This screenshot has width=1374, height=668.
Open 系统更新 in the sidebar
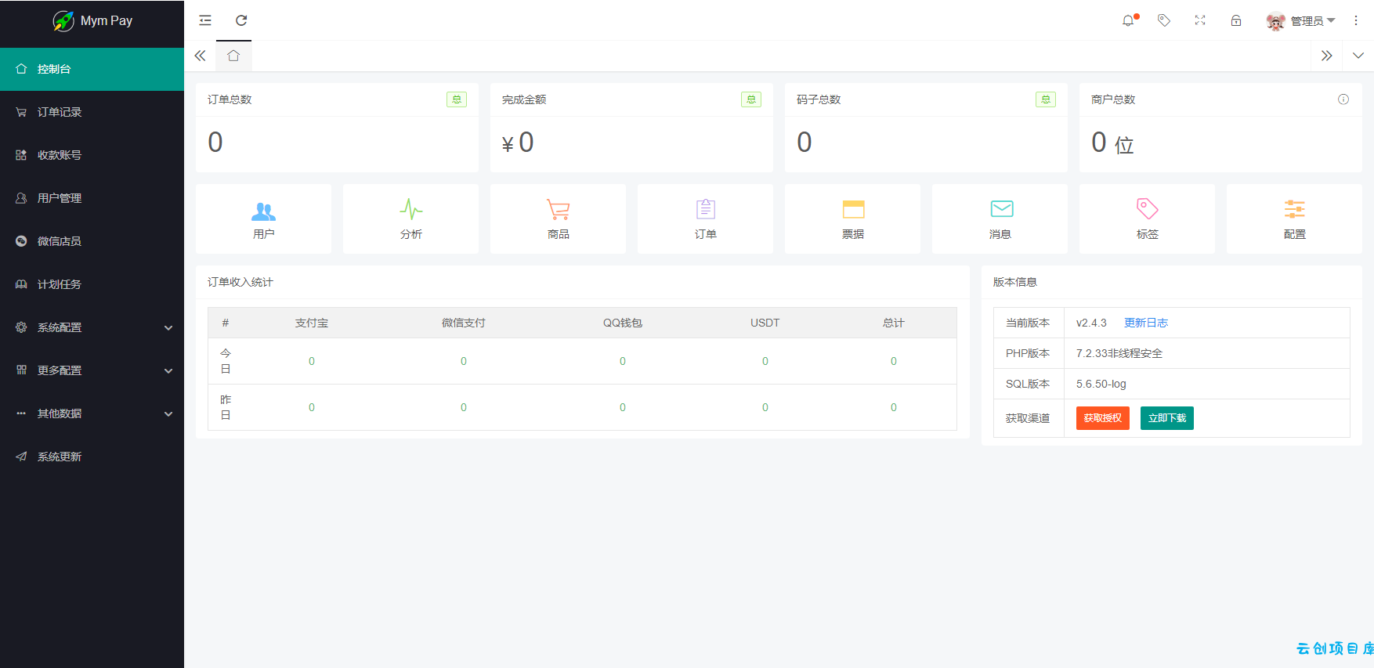(x=92, y=457)
